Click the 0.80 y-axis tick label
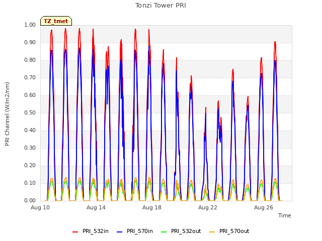This screenshot has width=322, height=241. tap(30, 60)
